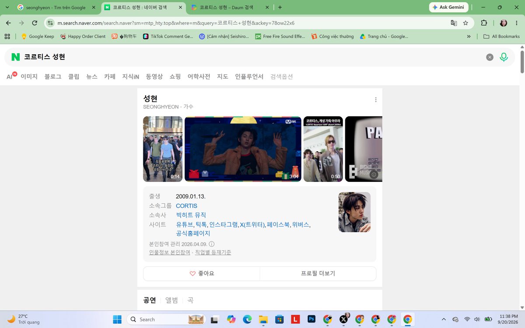The height and width of the screenshot is (328, 525).
Task: Open the All Bookmarks folder
Action: [x=501, y=36]
